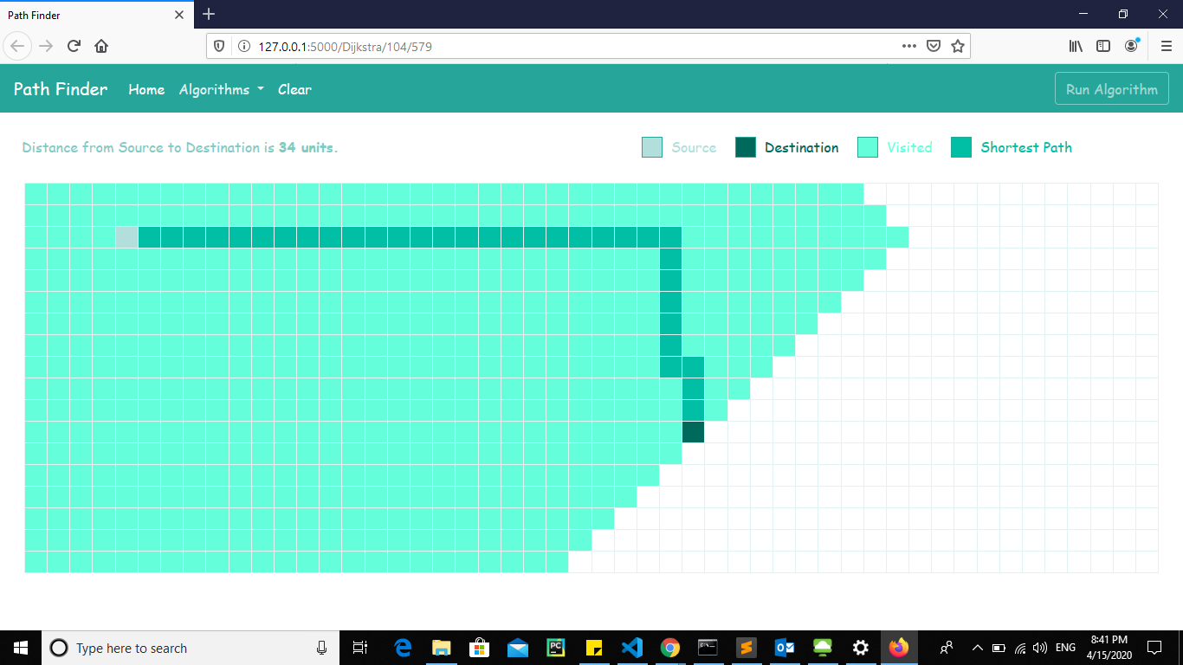Launch PyCharm from the taskbar
This screenshot has height=665, width=1183.
(556, 648)
